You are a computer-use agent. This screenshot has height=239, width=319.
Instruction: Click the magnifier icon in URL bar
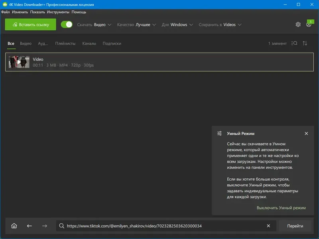[62, 226]
